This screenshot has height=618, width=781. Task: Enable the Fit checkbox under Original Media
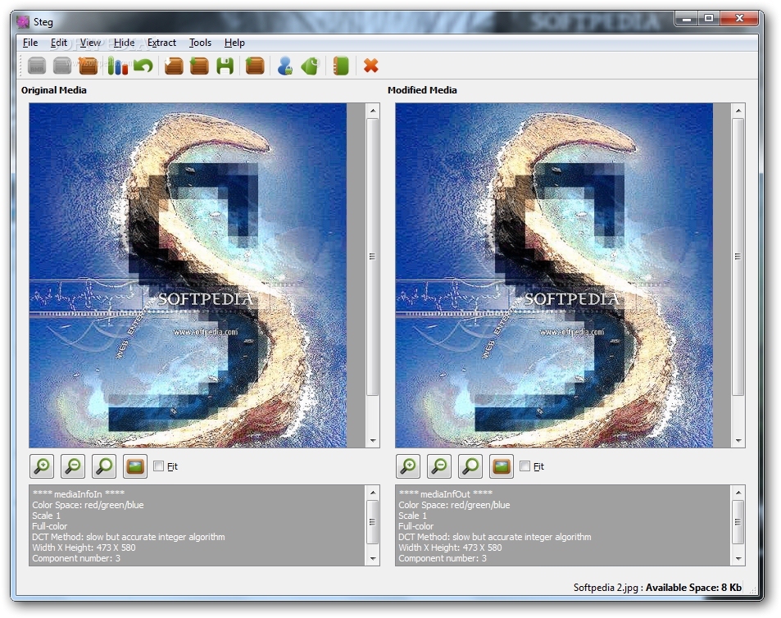click(x=159, y=466)
